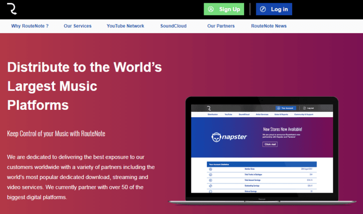Click the person icon on Sign Up
This screenshot has height=214, width=363.
tap(211, 9)
